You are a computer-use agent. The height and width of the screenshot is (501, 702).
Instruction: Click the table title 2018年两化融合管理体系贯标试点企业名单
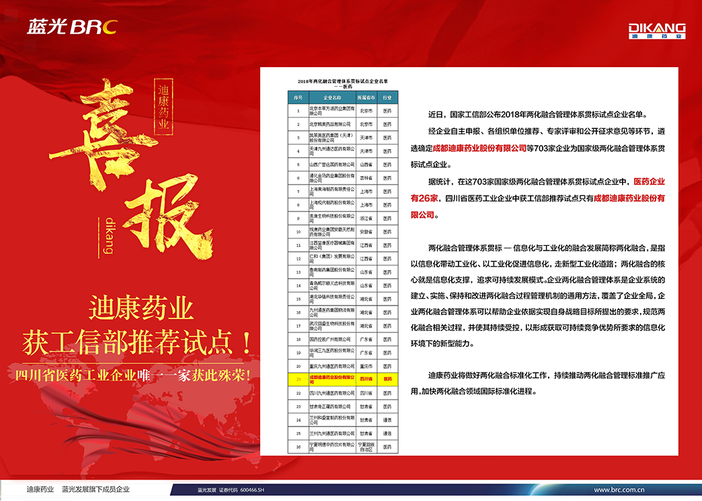pos(344,82)
